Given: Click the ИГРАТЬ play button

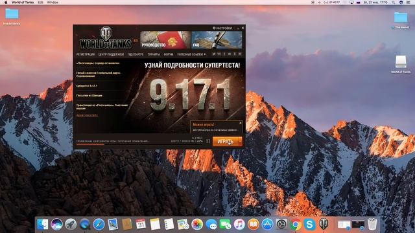Looking at the screenshot, I should [x=225, y=142].
